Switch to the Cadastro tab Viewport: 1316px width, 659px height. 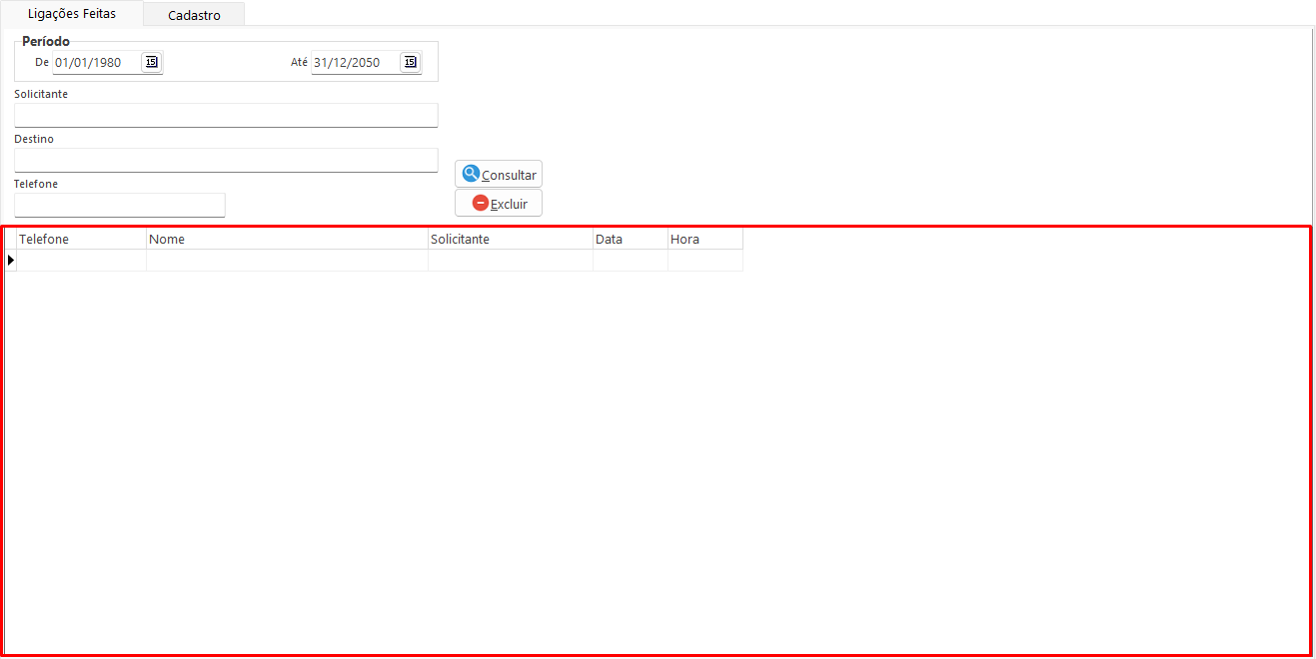point(194,15)
